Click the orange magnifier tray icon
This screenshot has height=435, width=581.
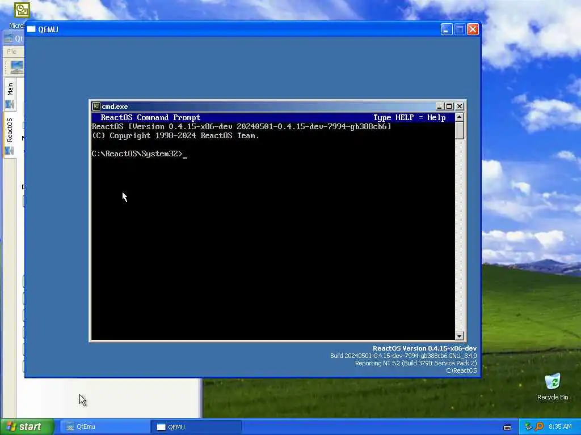539,427
